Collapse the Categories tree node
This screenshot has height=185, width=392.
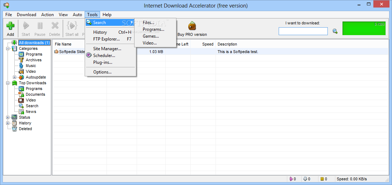[x=8, y=48]
